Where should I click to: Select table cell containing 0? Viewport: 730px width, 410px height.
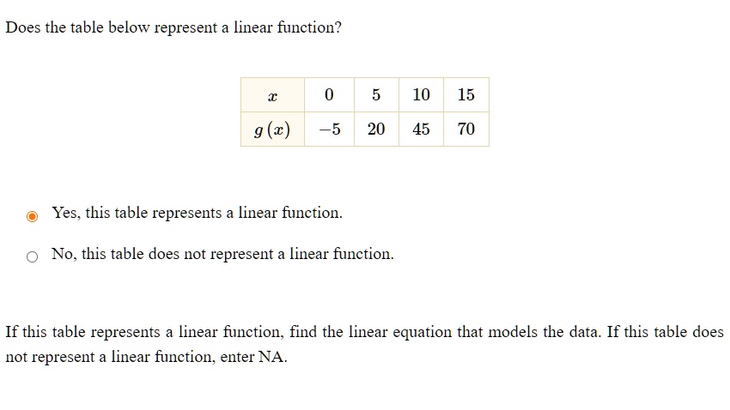point(329,95)
